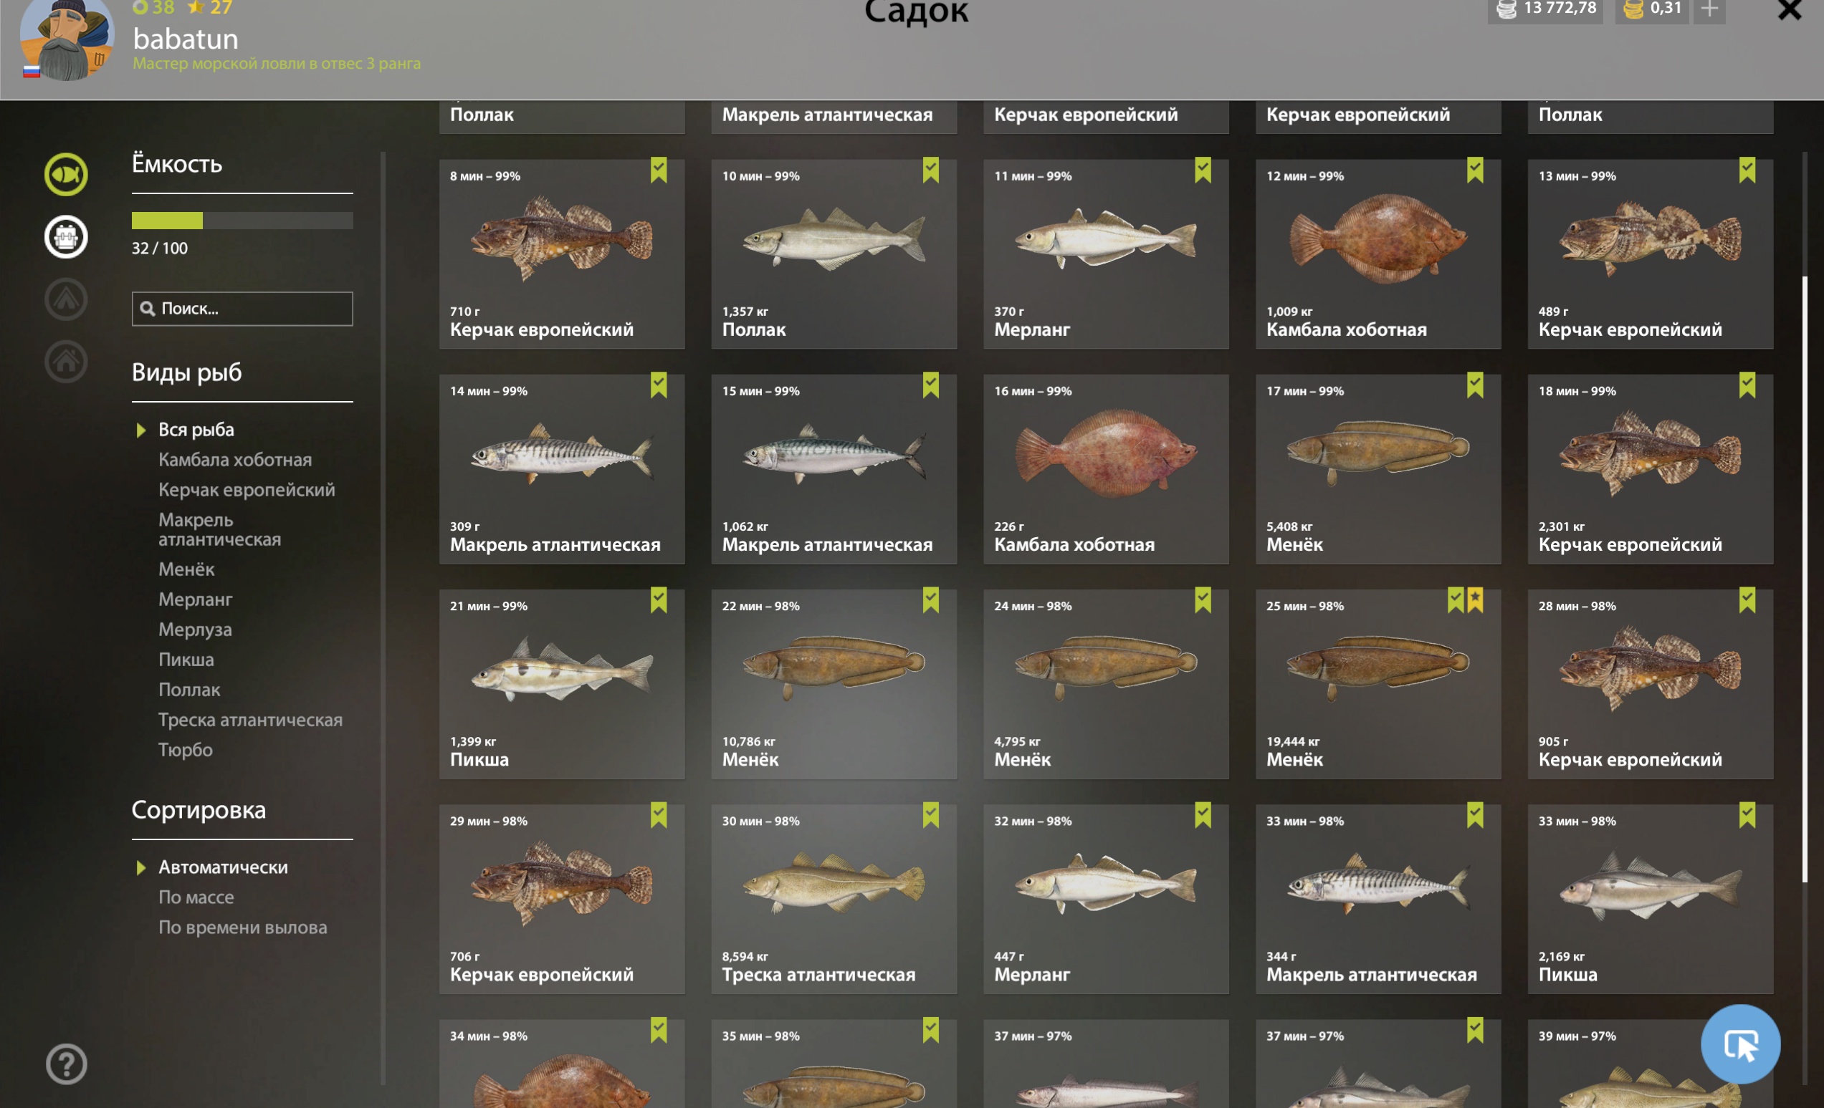Toggle release mark on 370 г Мерланг
The image size is (1824, 1108).
coord(1203,170)
